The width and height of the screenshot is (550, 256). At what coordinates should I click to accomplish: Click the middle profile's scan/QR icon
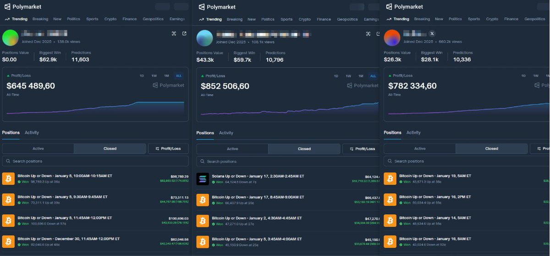coord(368,33)
